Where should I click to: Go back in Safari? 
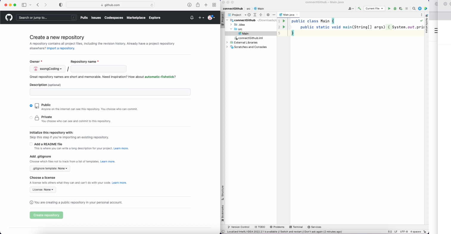coord(38,5)
